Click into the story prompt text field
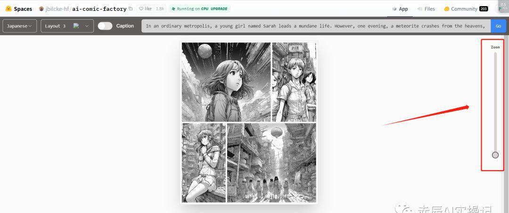Image resolution: width=509 pixels, height=213 pixels. click(x=315, y=26)
